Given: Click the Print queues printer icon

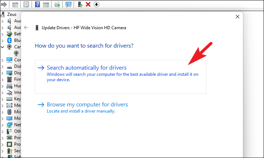Looking at the screenshot, I should coord(9,138).
